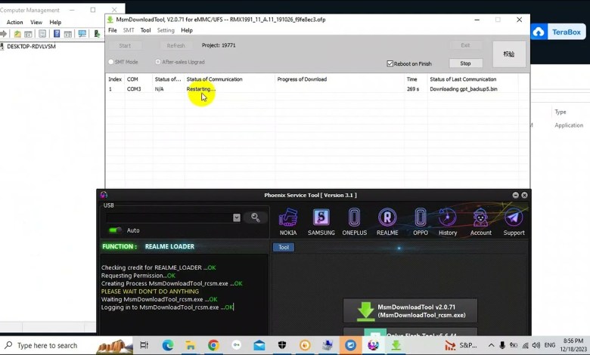Open the File menu in MsmDownloadTool
Image resolution: width=590 pixels, height=355 pixels.
[x=112, y=30]
